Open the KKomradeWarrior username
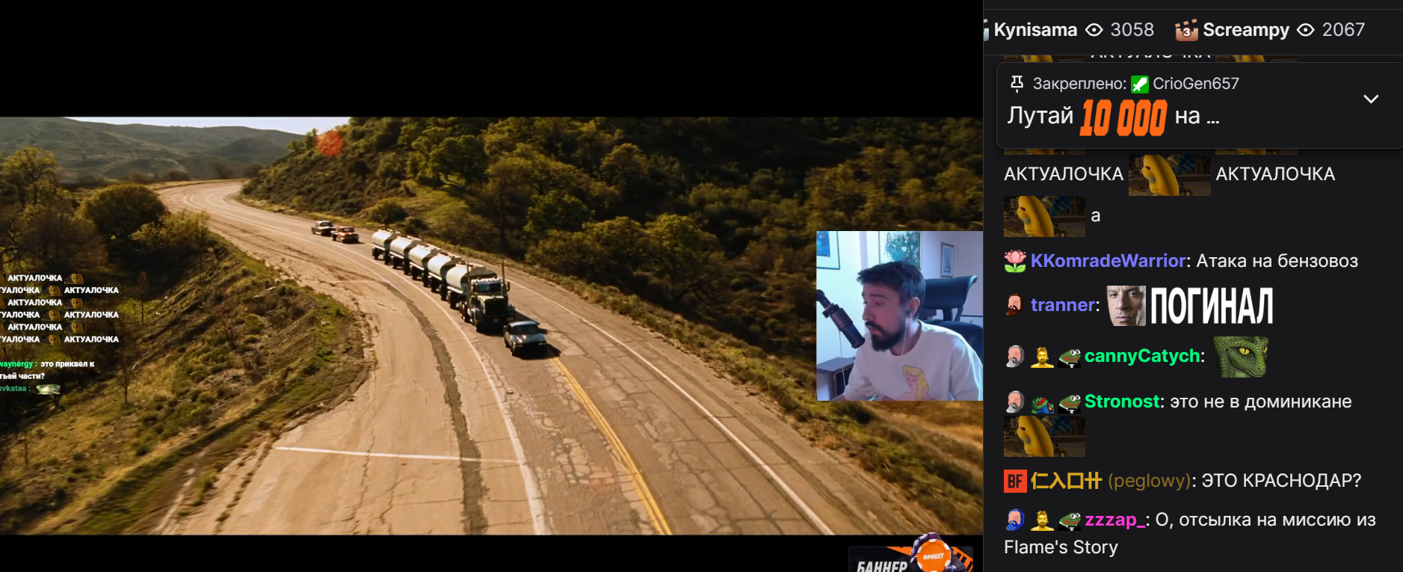Viewport: 1403px width, 572px height. [1108, 261]
